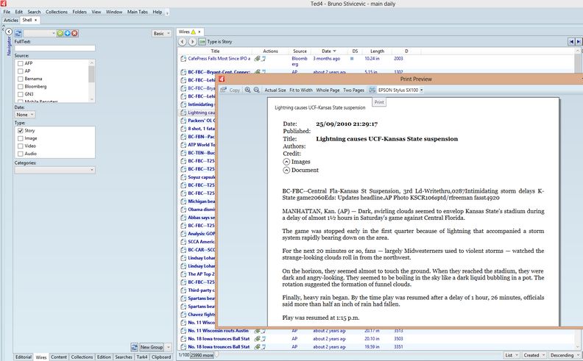Switch to the Articles tab

click(x=11, y=20)
